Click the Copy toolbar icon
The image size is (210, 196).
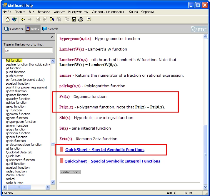click(67, 19)
